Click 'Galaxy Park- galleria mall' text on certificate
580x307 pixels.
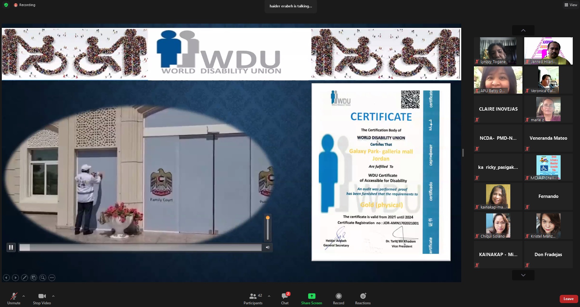pyautogui.click(x=381, y=151)
